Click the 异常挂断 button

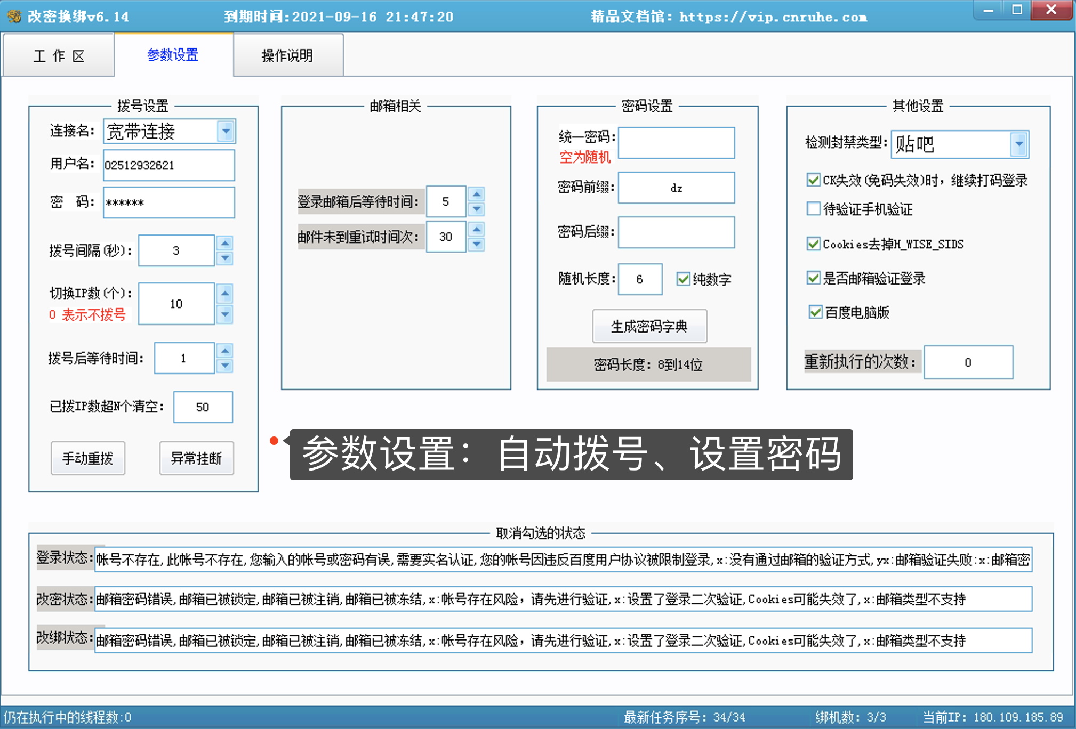pos(197,458)
